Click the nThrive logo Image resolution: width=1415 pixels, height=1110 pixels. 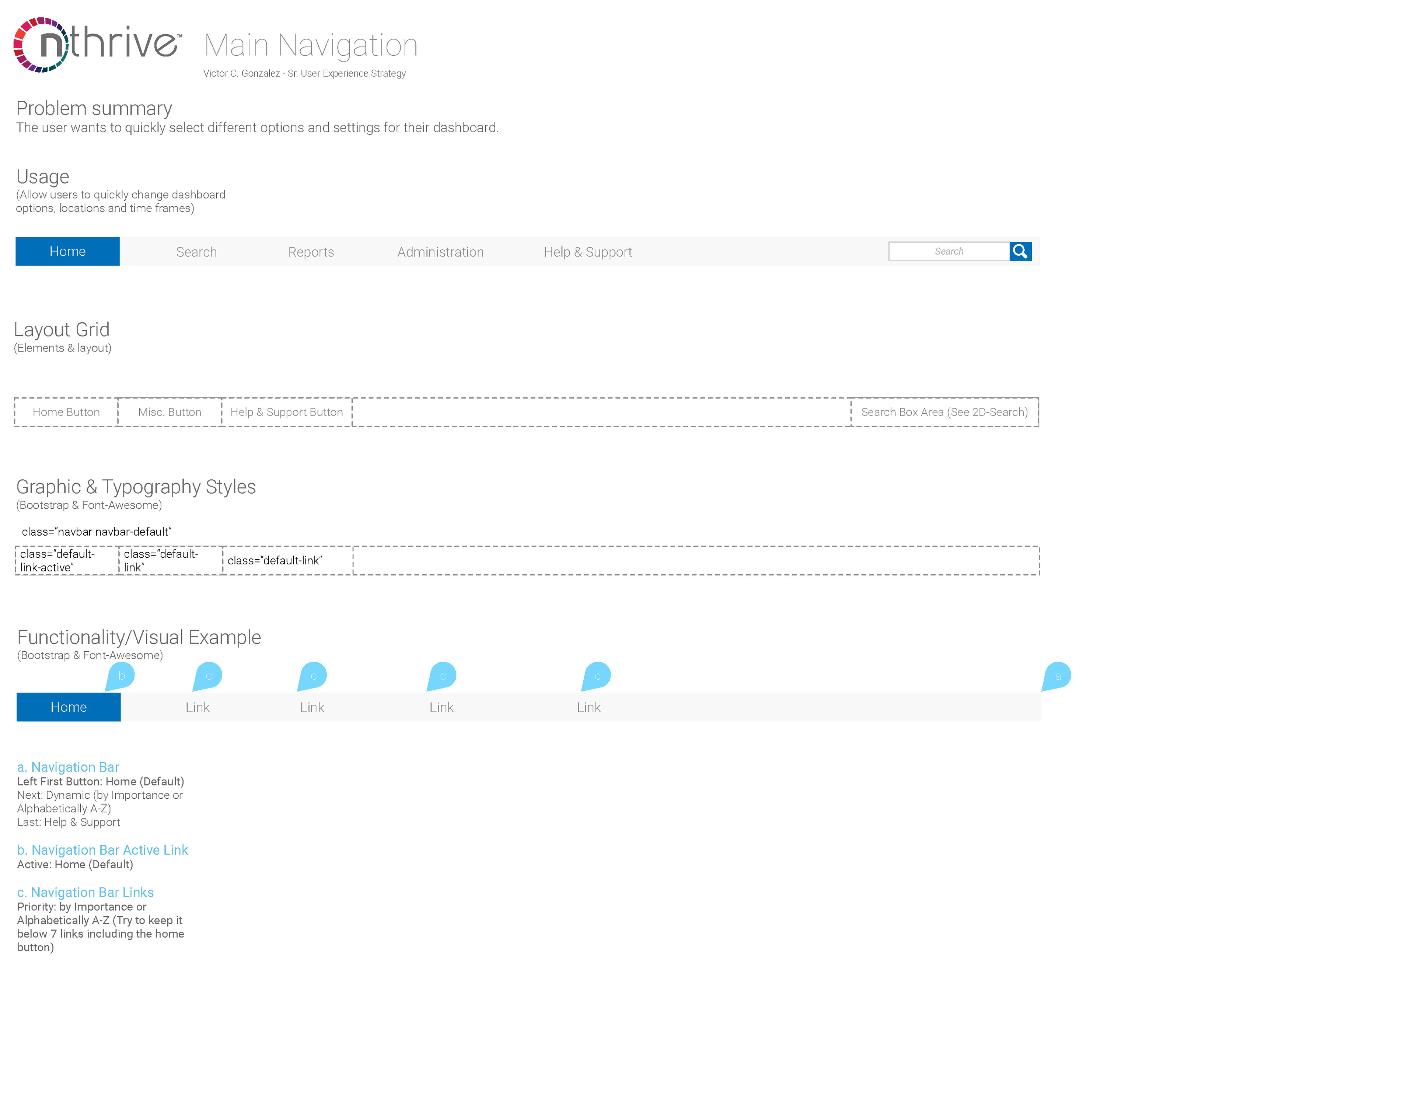(x=98, y=44)
